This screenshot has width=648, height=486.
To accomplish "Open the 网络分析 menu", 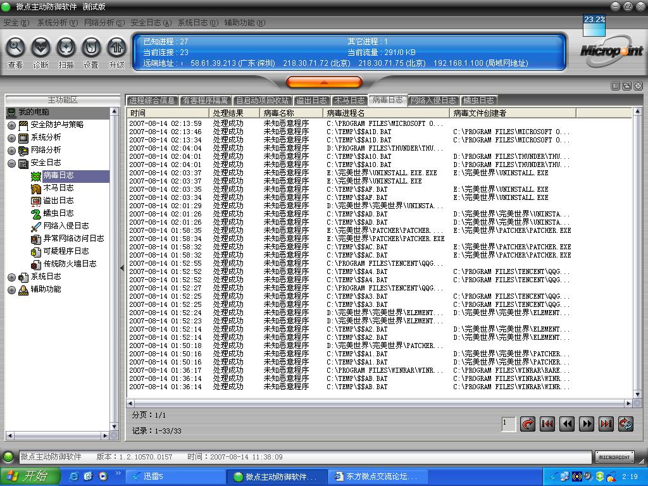I will [104, 23].
